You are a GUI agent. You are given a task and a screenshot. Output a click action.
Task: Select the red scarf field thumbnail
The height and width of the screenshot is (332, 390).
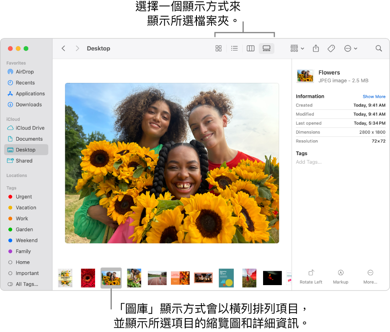point(249,278)
